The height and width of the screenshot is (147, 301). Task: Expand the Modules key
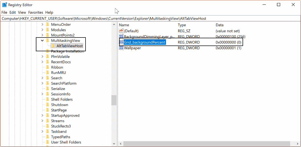(x=42, y=30)
